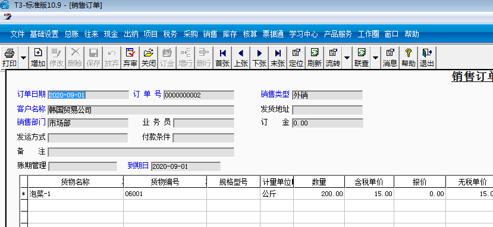The image size is (493, 227).
Task: Click the empty 付款条件 field
Action: pos(203,138)
